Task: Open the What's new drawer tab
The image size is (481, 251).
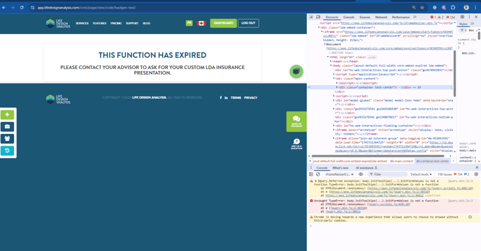Action: [x=340, y=168]
